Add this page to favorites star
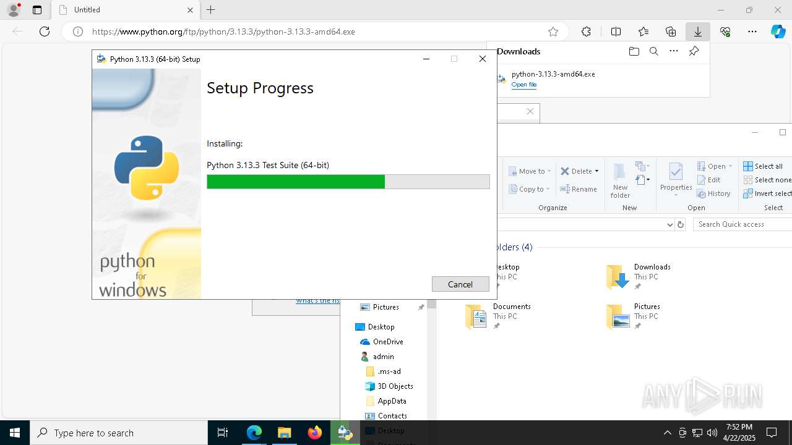The image size is (792, 445). click(x=553, y=32)
